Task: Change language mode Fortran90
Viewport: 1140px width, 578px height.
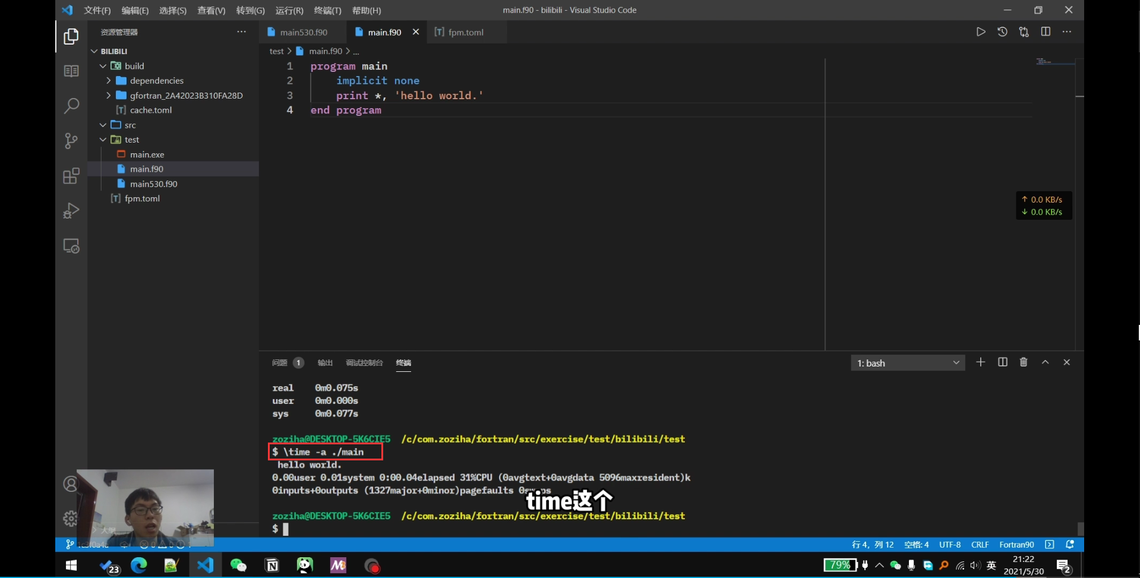Action: coord(1016,545)
